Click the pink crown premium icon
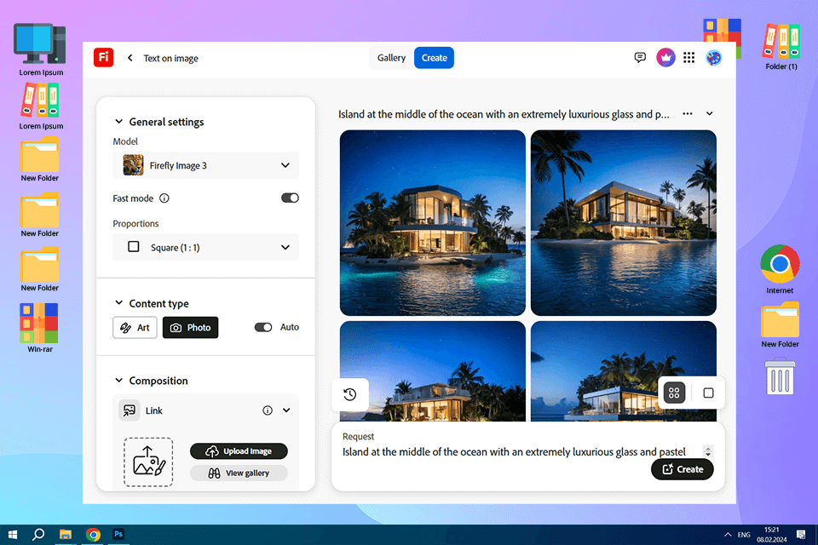The width and height of the screenshot is (818, 545). [x=665, y=57]
